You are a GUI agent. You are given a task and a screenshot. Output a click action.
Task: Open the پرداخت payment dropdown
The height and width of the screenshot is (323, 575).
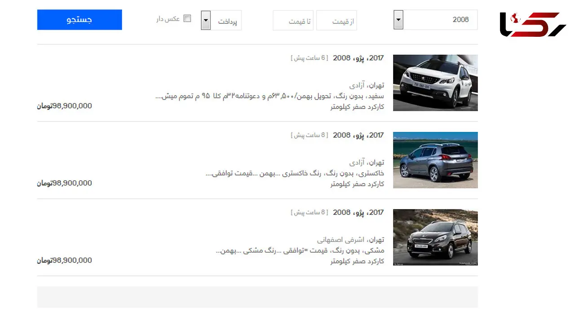tap(221, 21)
